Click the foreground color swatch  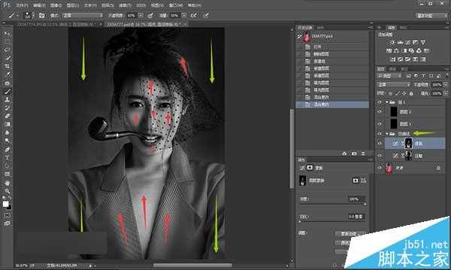[x=5, y=204]
